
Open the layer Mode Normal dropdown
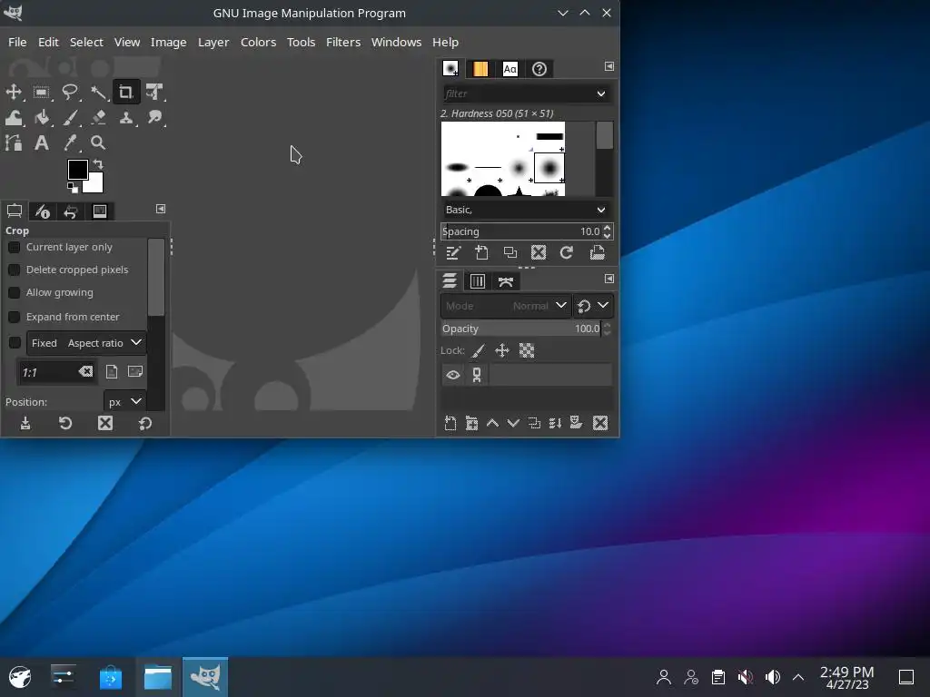(506, 306)
